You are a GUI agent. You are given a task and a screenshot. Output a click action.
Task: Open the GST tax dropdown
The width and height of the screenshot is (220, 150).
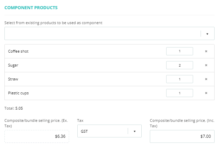102,131
